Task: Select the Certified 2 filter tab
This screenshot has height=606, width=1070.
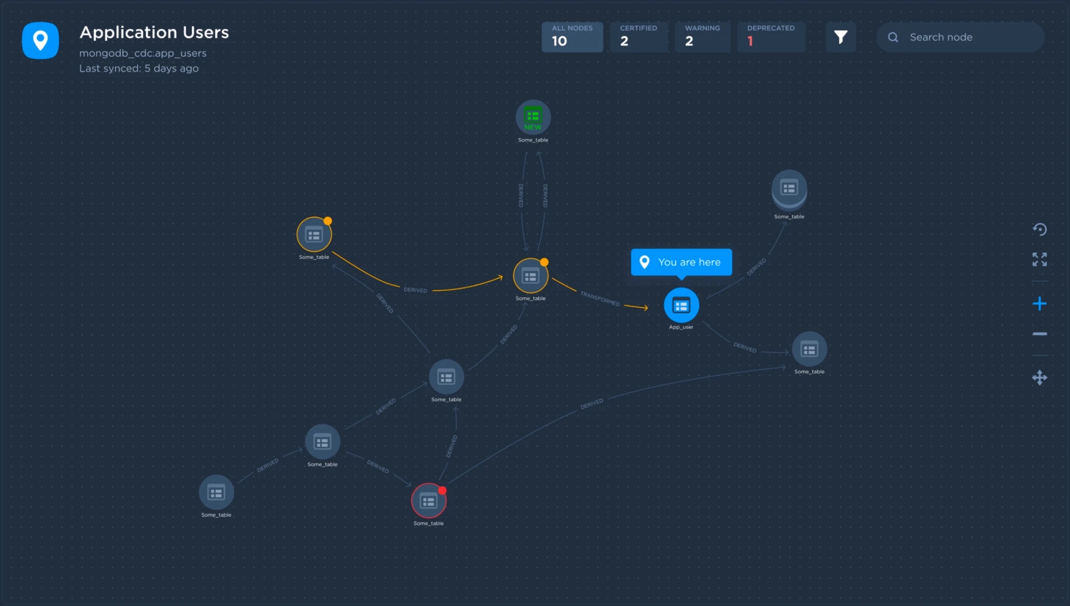Action: [639, 37]
